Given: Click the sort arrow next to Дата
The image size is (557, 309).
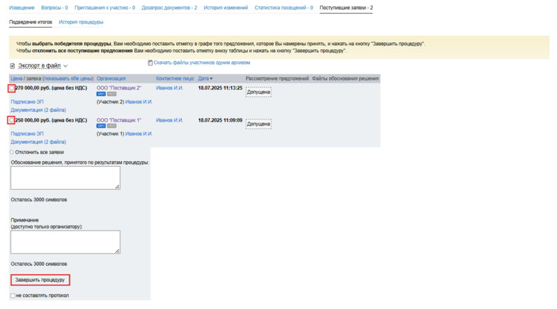Looking at the screenshot, I should point(212,78).
